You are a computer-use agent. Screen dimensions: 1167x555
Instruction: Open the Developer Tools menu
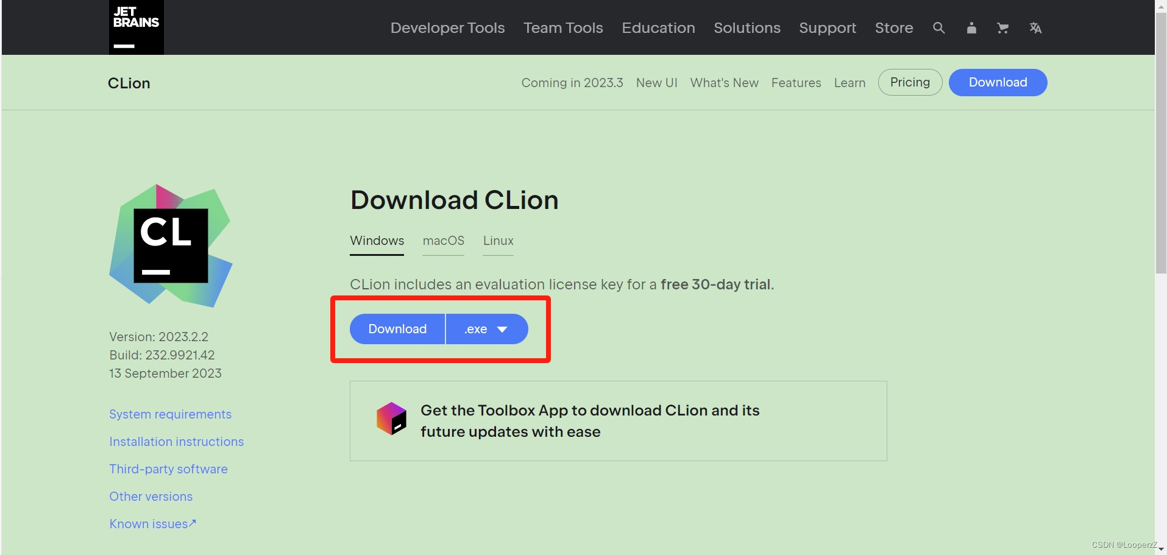(x=447, y=28)
